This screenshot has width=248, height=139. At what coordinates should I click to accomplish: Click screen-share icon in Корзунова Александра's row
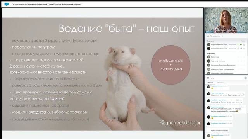tap(244, 45)
